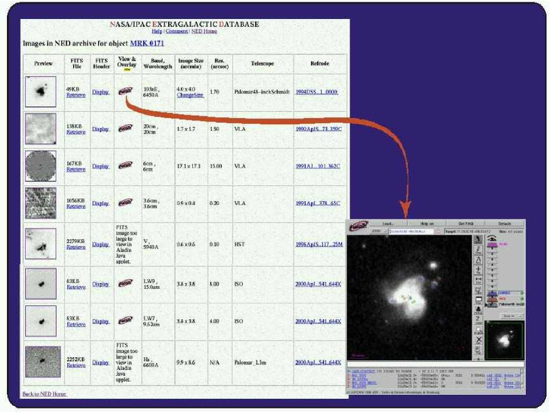Open Aladin overlay for the LW9 ISO row
The image size is (550, 412).
[125, 283]
